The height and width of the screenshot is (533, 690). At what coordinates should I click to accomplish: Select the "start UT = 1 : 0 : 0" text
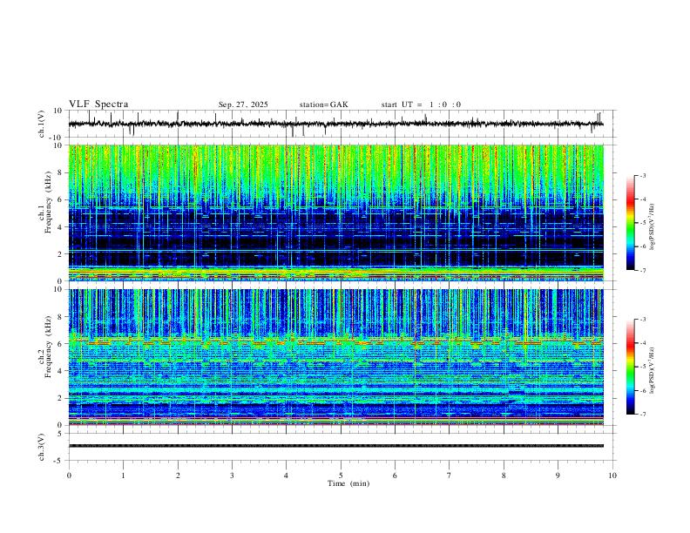coord(421,105)
